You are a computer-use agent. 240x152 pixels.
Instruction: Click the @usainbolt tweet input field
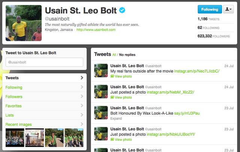point(44,62)
